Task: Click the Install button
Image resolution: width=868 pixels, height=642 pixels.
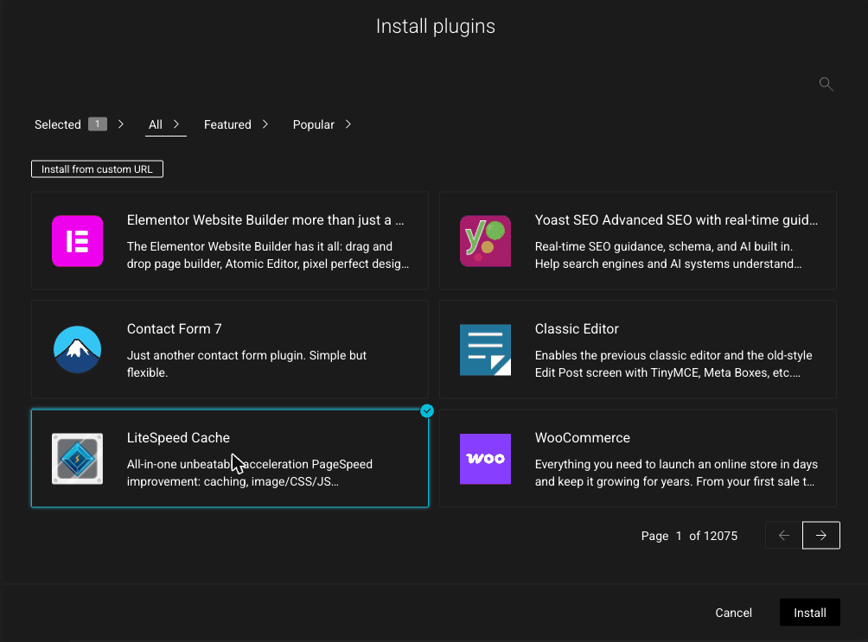Action: 810,612
